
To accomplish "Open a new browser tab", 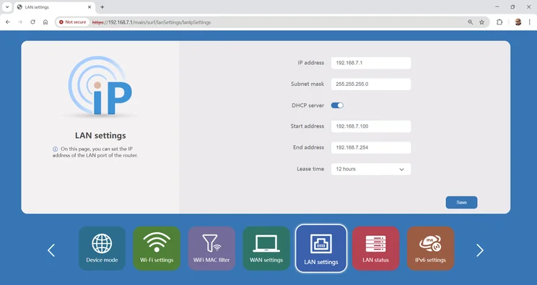I will point(102,6).
